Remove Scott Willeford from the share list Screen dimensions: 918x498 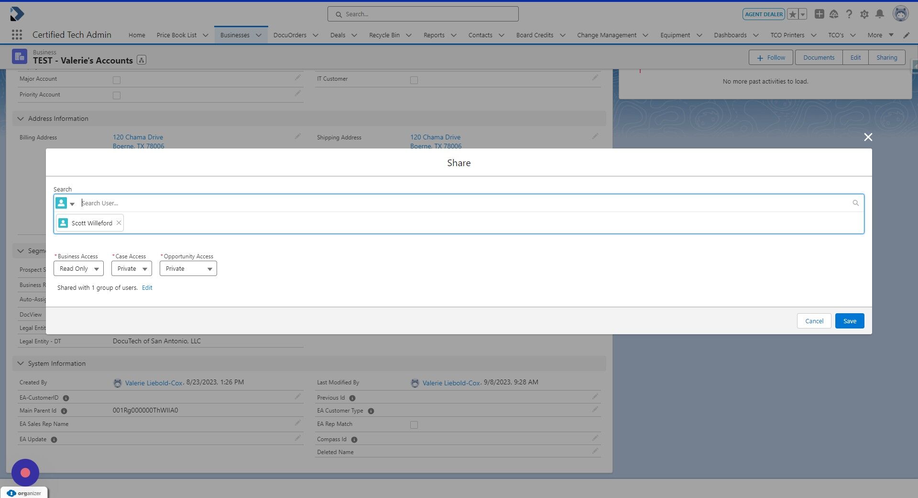click(x=118, y=223)
